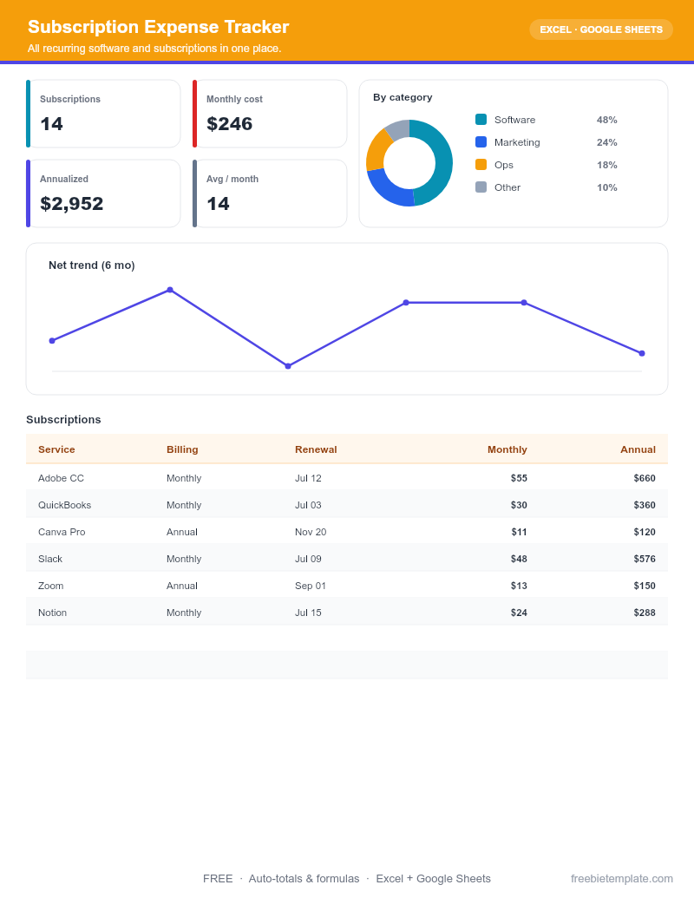Click the teal Software legend swatch
Viewport: 694px width, 898px height.
pyautogui.click(x=481, y=119)
